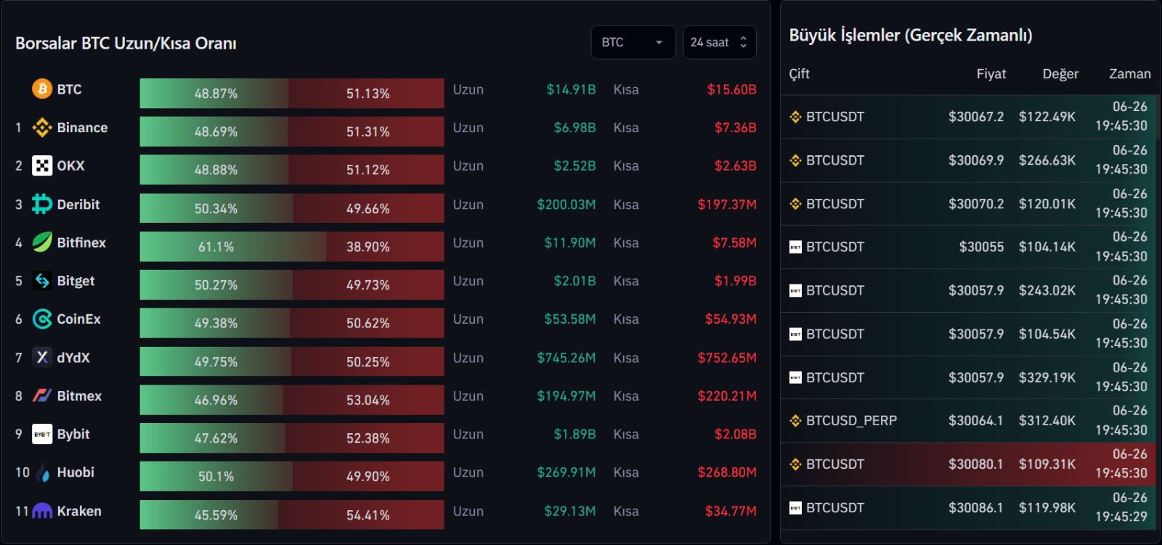Screen dimensions: 1162x545
Task: Open the Deribit exchange name link
Action: click(78, 205)
